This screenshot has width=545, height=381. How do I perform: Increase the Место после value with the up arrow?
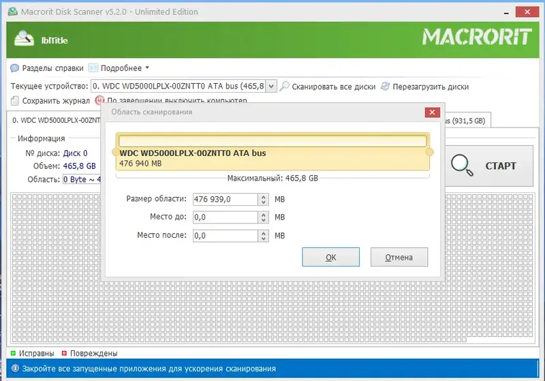click(x=264, y=233)
